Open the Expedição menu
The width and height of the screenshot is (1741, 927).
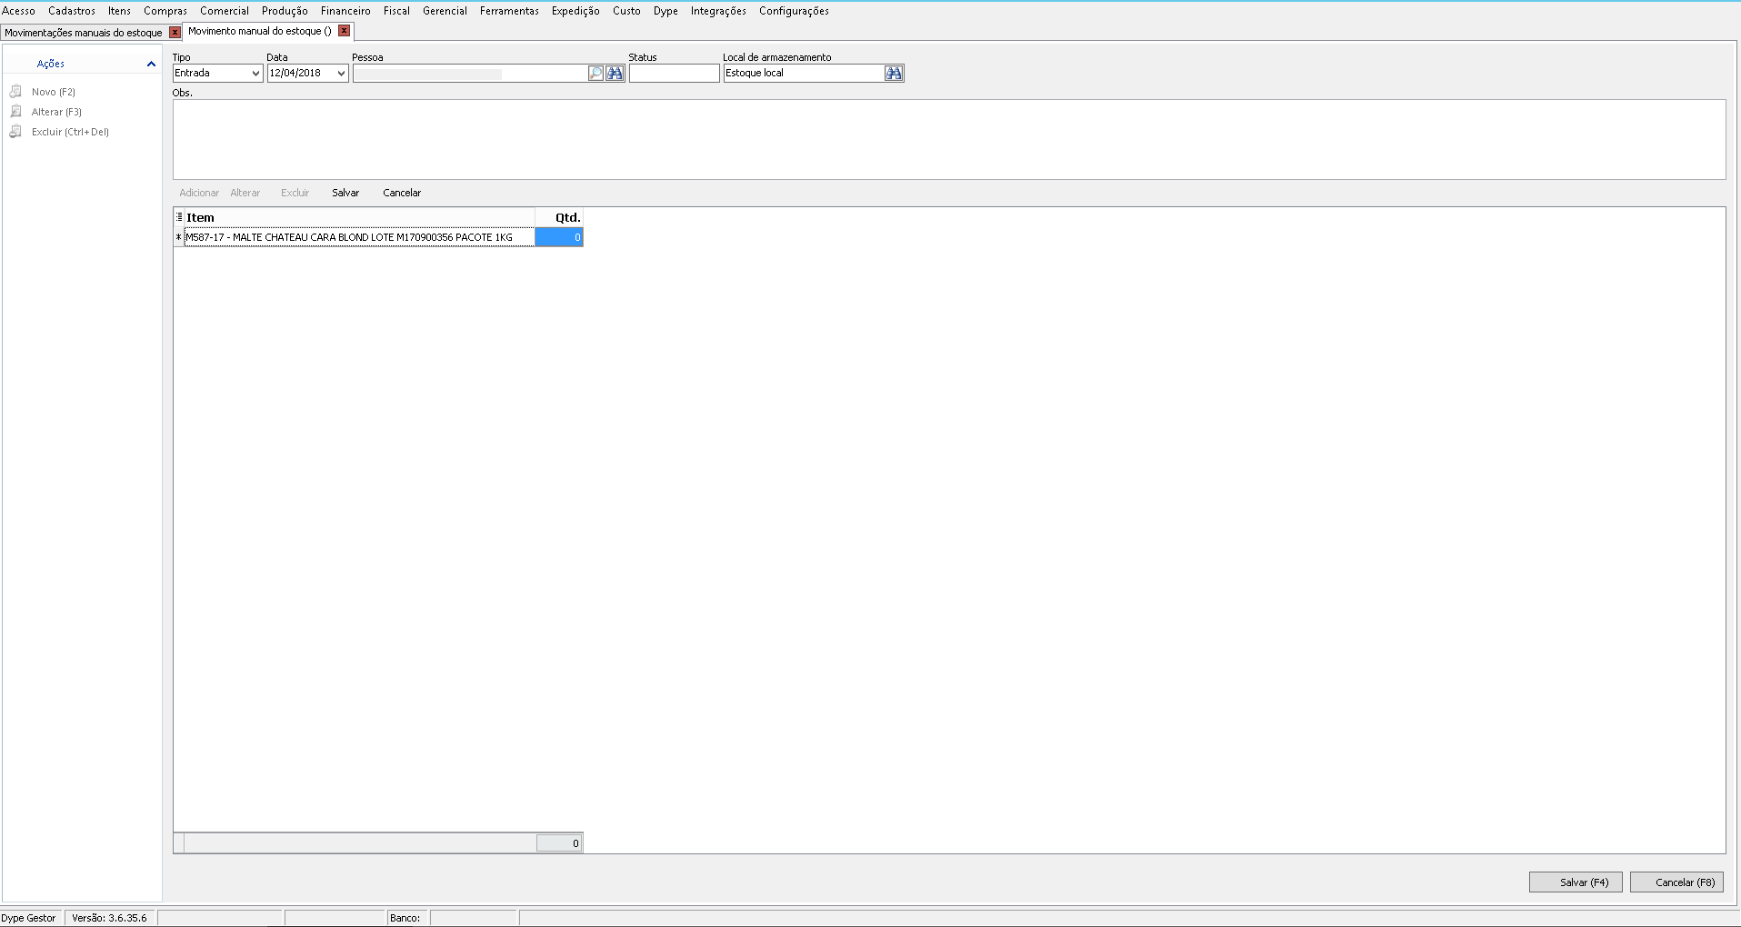pyautogui.click(x=575, y=11)
